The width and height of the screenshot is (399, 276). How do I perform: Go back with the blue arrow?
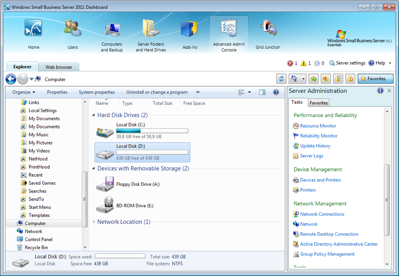pos(11,79)
